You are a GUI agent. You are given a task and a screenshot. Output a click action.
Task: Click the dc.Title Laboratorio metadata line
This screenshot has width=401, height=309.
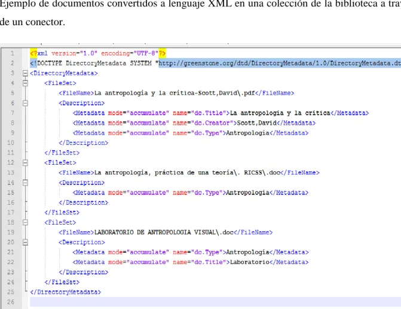(x=191, y=262)
